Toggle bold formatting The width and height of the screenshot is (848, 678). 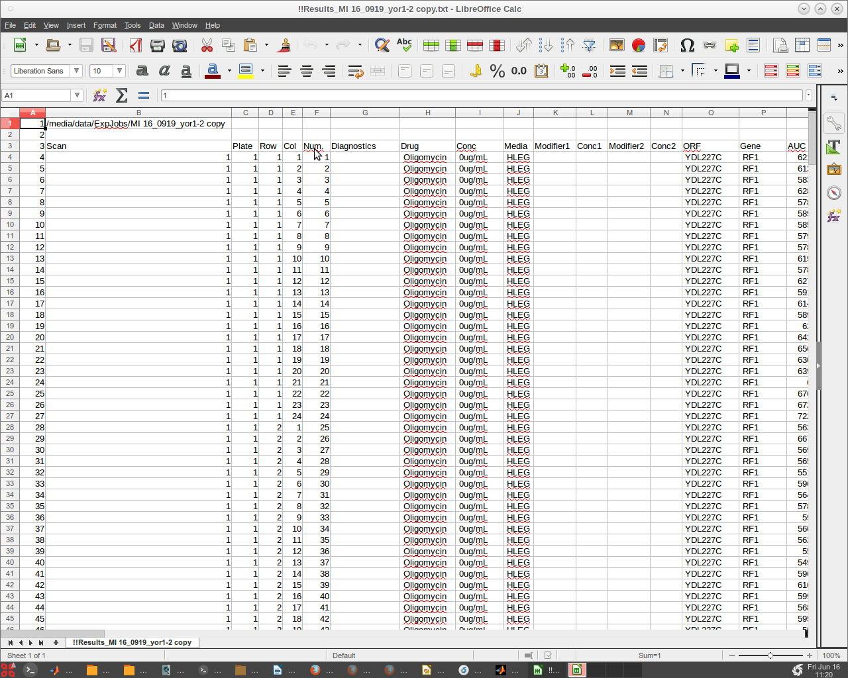click(x=142, y=71)
